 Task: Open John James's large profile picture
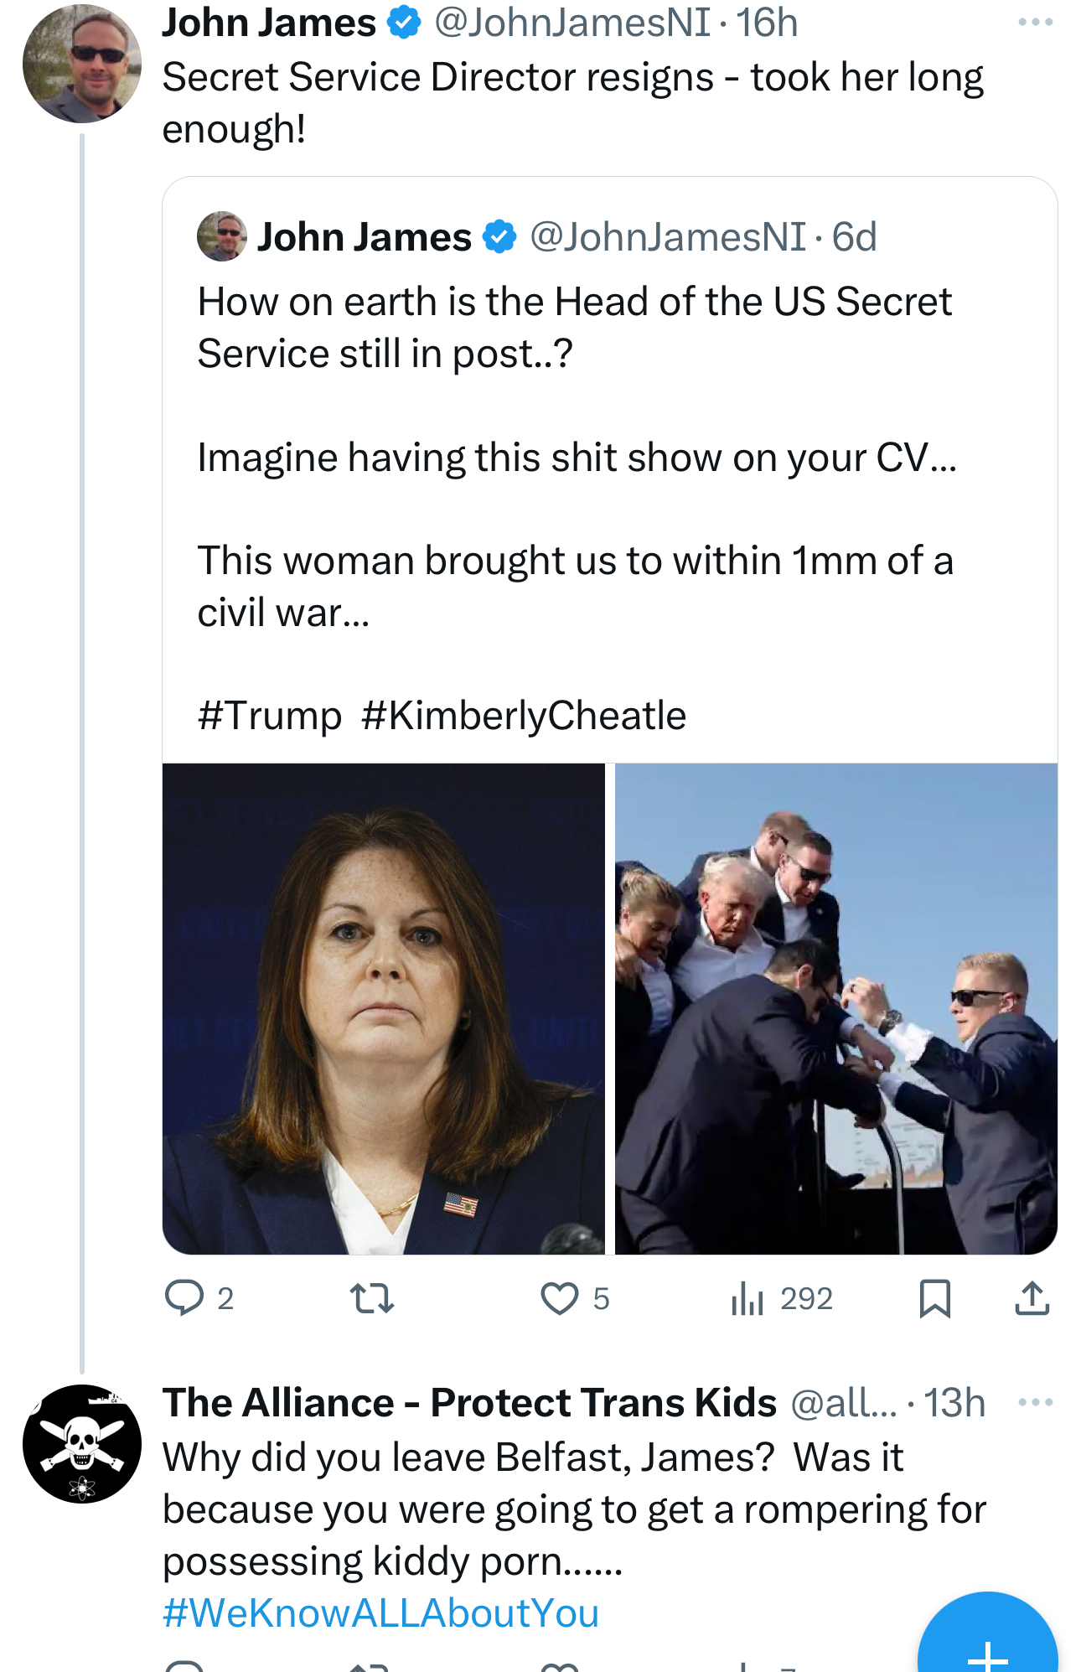(x=81, y=64)
